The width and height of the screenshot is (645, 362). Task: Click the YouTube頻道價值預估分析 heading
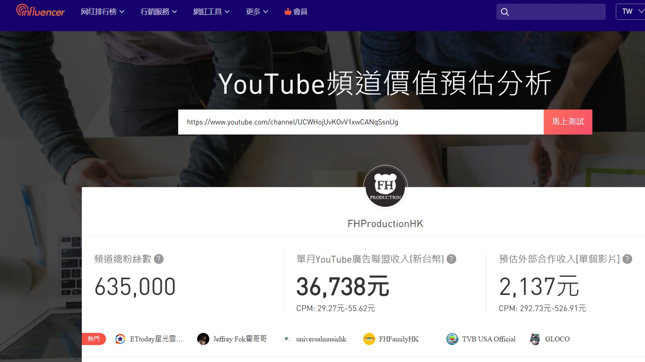click(385, 84)
